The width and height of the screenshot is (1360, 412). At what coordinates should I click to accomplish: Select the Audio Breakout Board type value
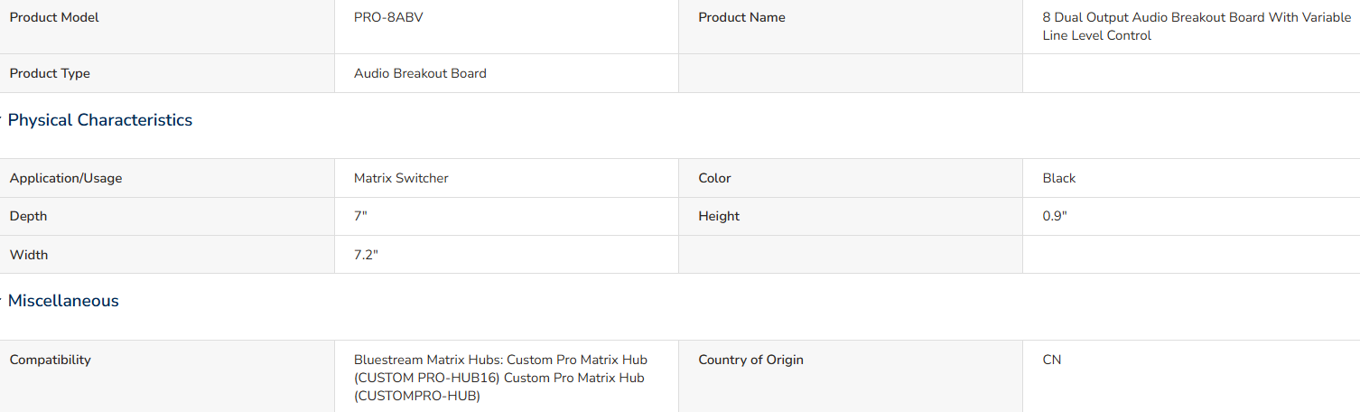tap(420, 73)
